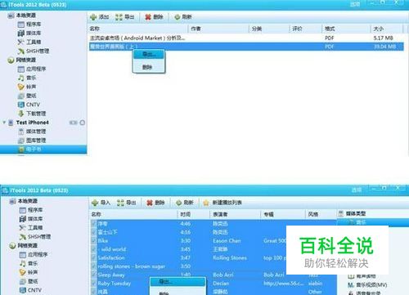
Task: Select the Android Market PDF row
Action: pyautogui.click(x=246, y=38)
